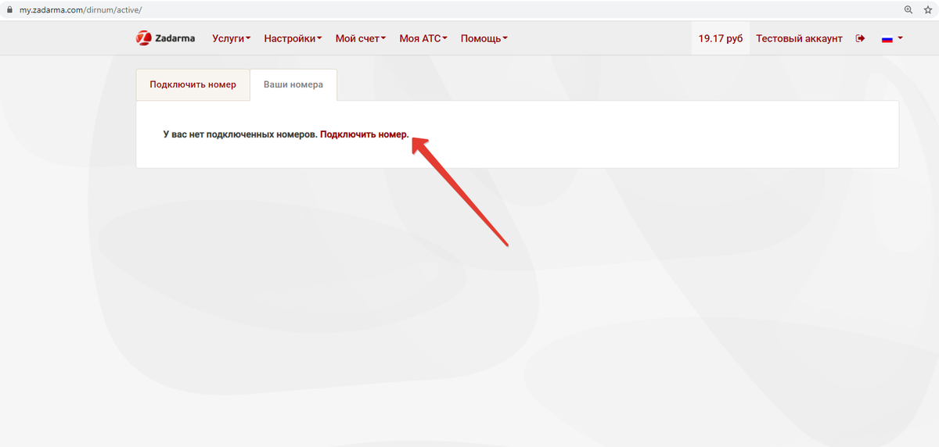The image size is (939, 447).
Task: Bookmark this page with the star icon
Action: (x=927, y=10)
